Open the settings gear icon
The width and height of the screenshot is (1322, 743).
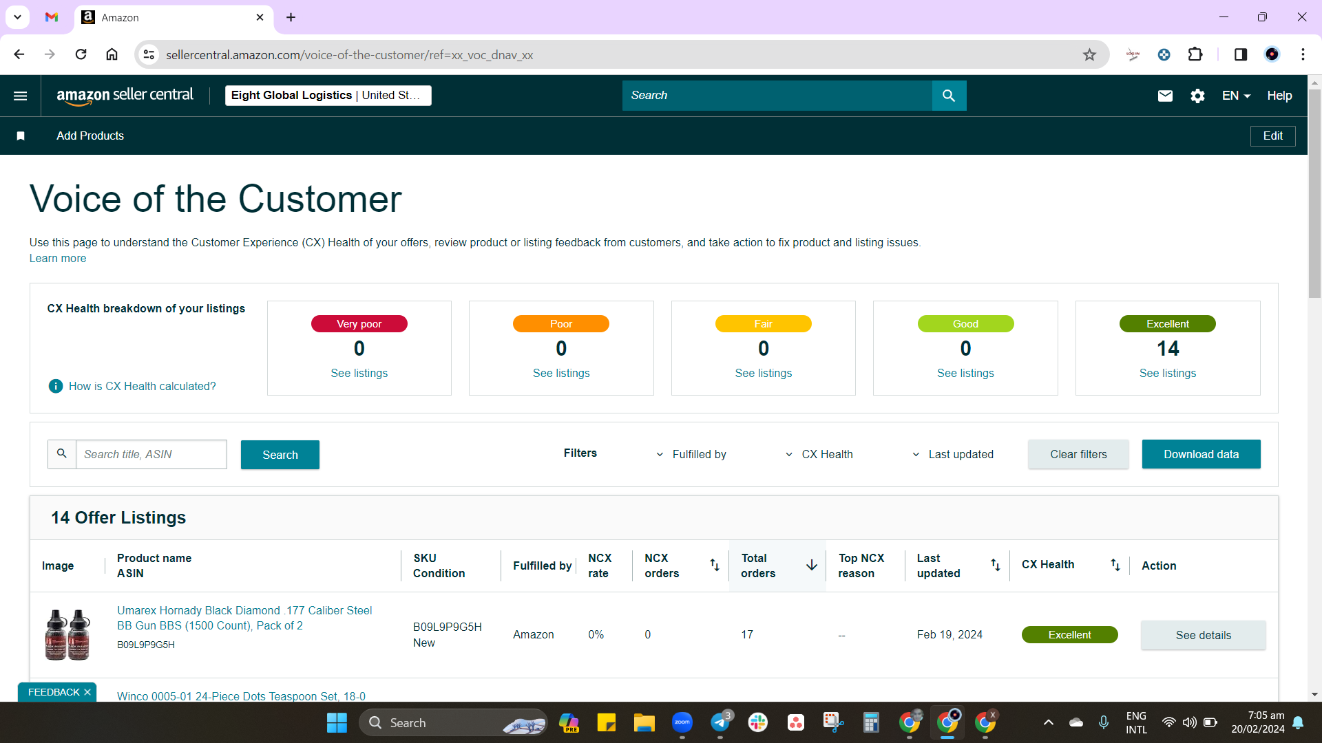click(x=1197, y=96)
